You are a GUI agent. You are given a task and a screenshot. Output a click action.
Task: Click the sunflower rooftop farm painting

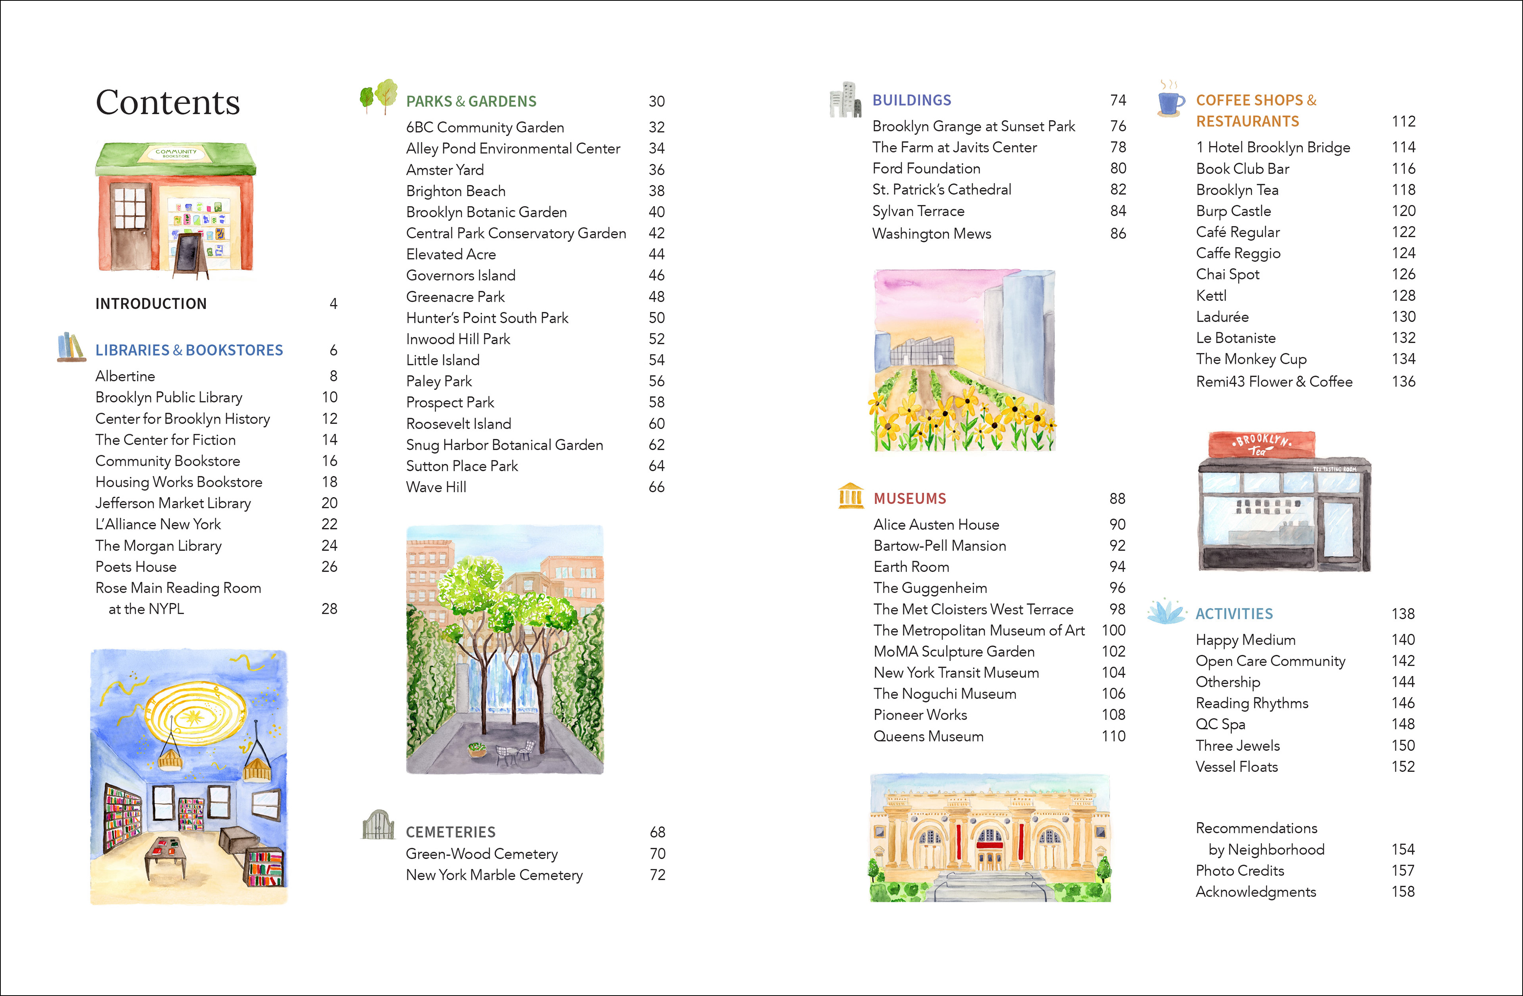coord(964,360)
